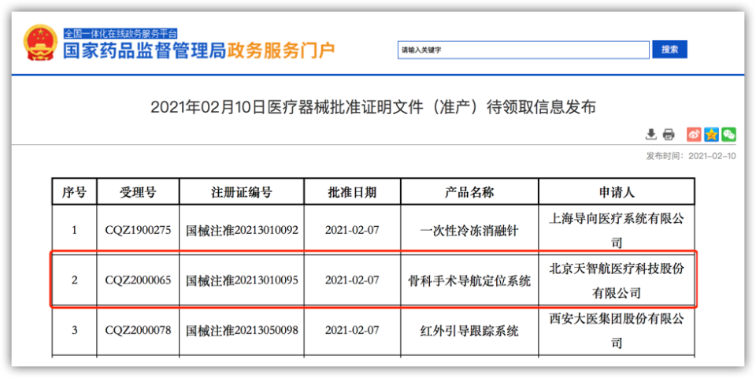Screen dimensions: 756x378
Task: Click approval date for CQZ2000065 row
Action: click(352, 280)
